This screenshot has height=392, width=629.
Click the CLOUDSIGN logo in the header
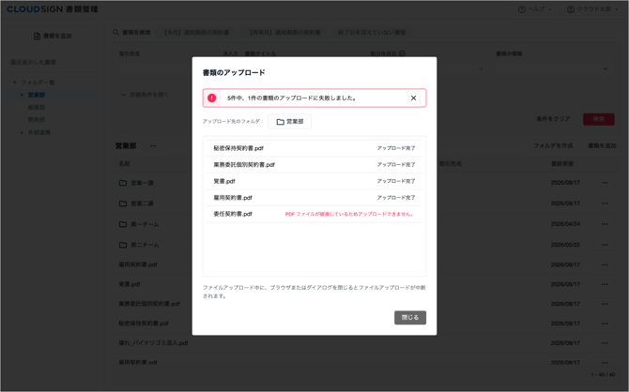coord(53,9)
